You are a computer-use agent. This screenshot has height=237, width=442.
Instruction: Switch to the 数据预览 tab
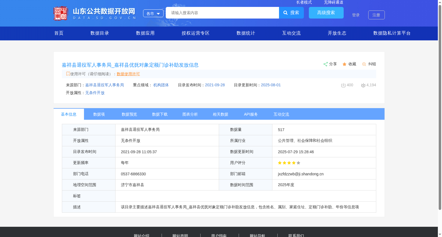[x=130, y=114]
